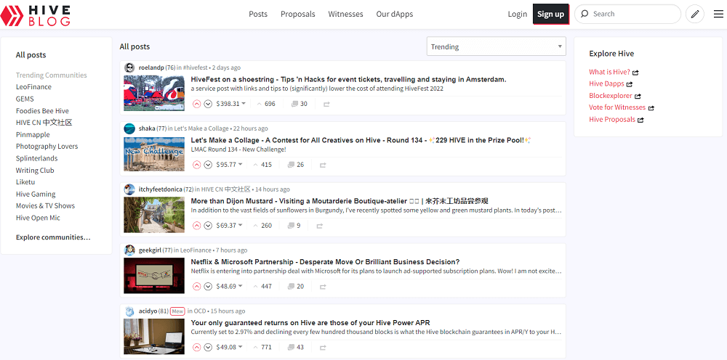Image resolution: width=727 pixels, height=360 pixels.
Task: Downvote the Dijon Mustard post
Action: [x=208, y=225]
